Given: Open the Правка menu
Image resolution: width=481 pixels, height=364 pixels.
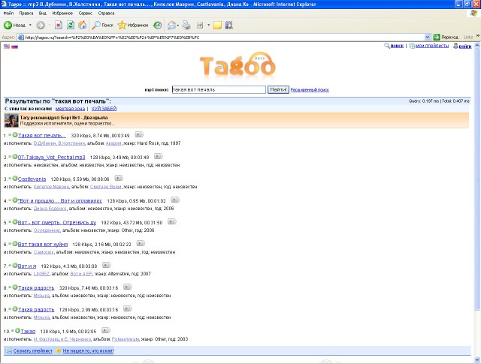Looking at the screenshot, I should pos(26,14).
